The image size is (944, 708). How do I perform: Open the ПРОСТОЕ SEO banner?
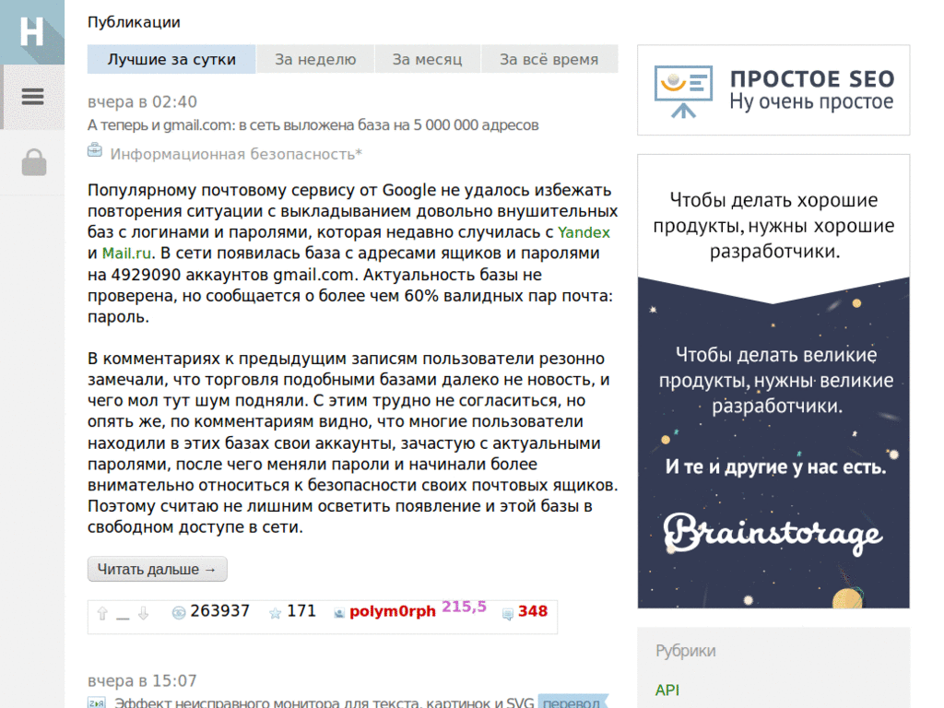773,90
